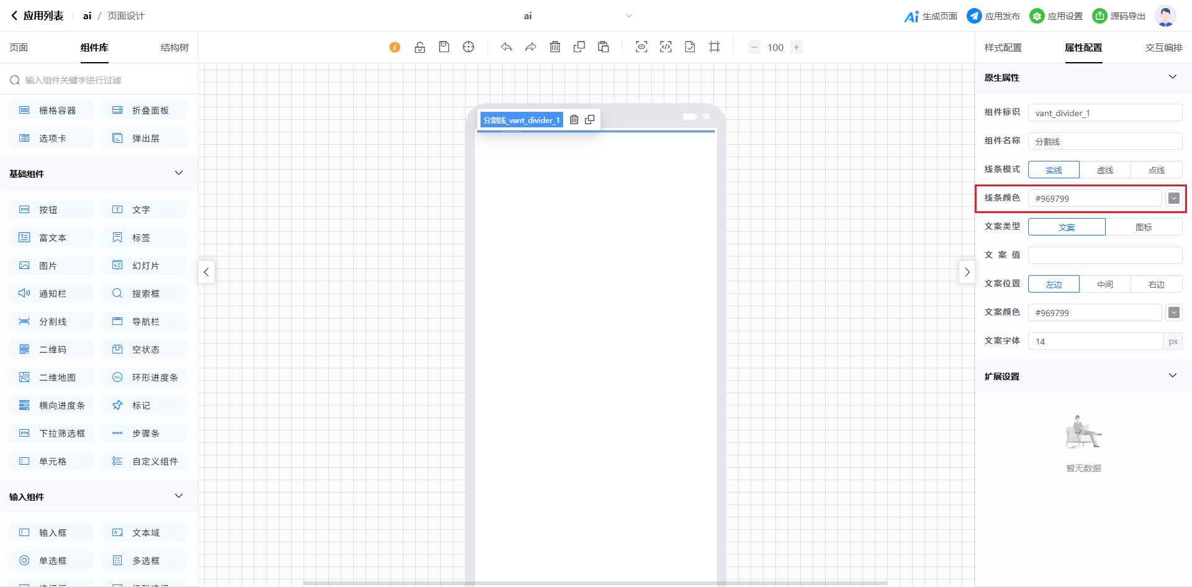Select the 虚线 dashed line mode
Viewport: 1192px width, 587px height.
coord(1104,170)
